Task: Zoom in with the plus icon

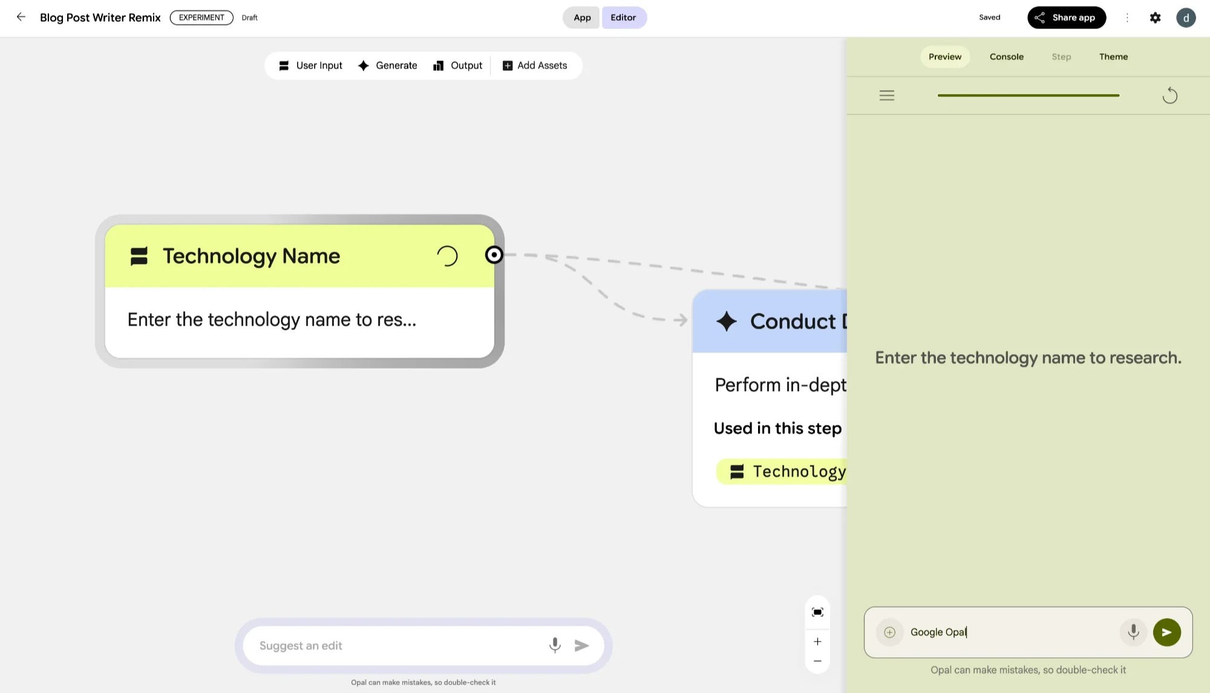Action: point(817,642)
